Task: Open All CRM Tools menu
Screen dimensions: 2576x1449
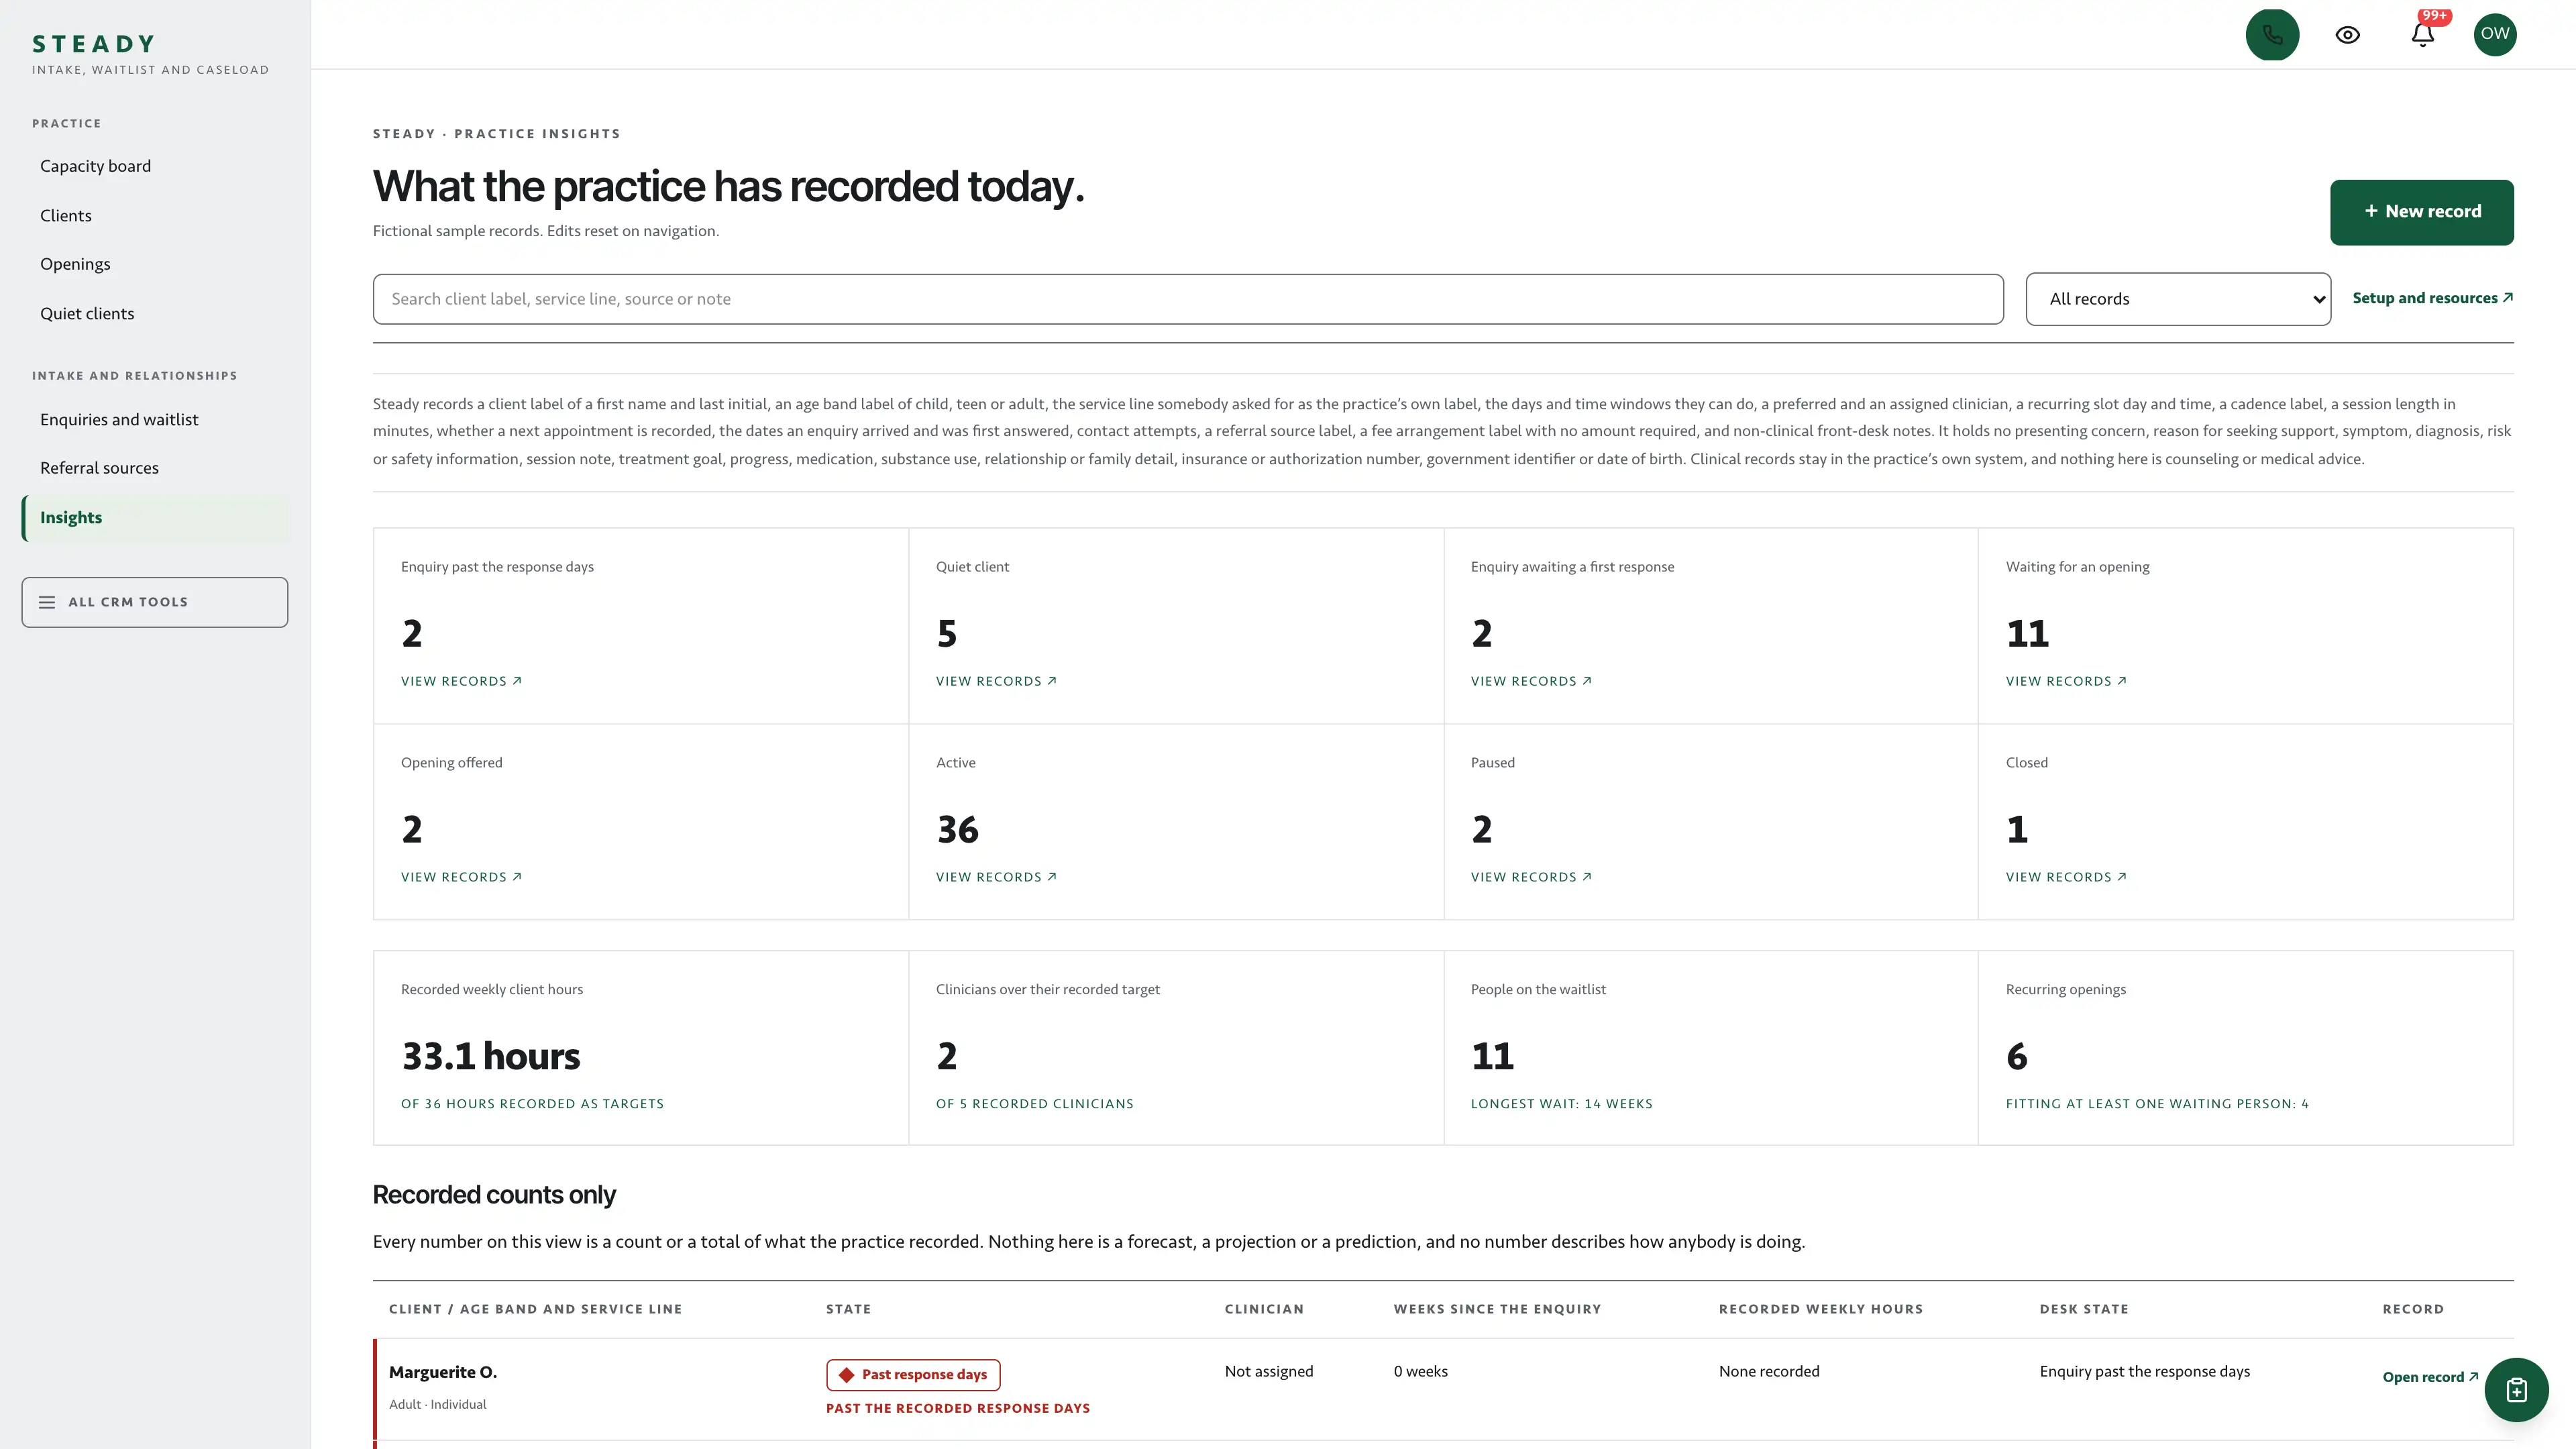Action: [155, 602]
